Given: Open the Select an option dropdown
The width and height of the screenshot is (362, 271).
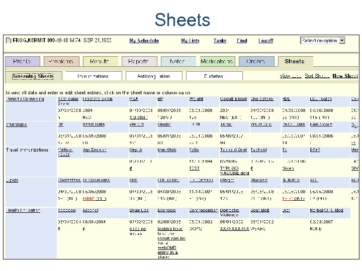Looking at the screenshot, I should tap(322, 41).
